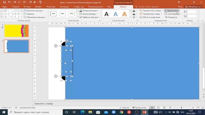This screenshot has width=205, height=115.
Task: Open Microsoft Edge from the taskbar
Action: tap(82, 112)
